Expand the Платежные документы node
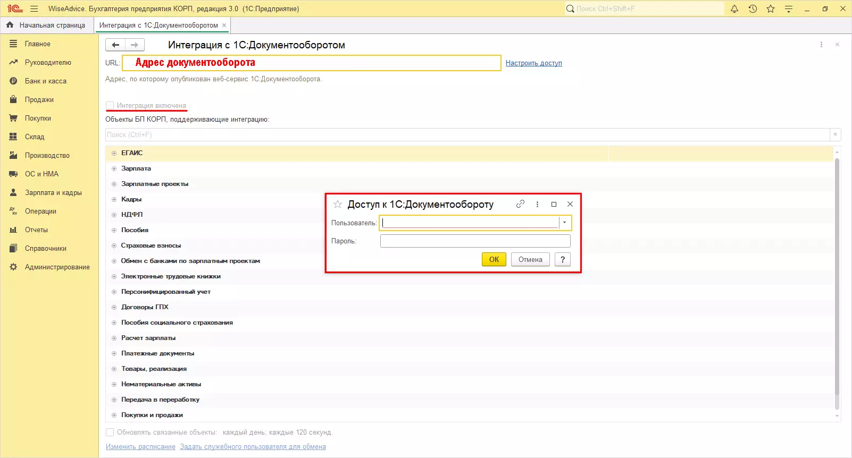The image size is (852, 458). tap(114, 353)
